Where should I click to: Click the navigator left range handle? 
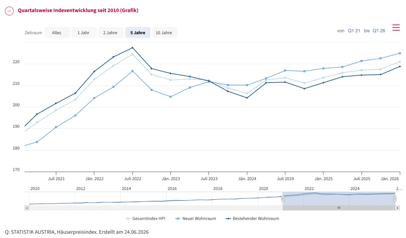[283, 199]
